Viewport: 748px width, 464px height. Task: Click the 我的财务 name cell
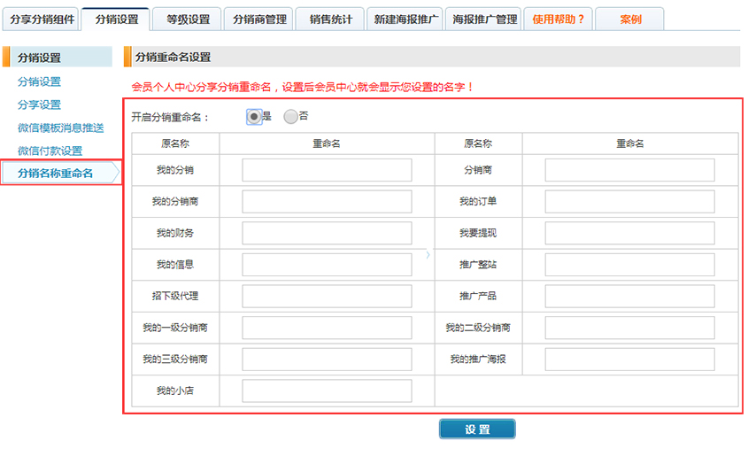[x=175, y=233]
